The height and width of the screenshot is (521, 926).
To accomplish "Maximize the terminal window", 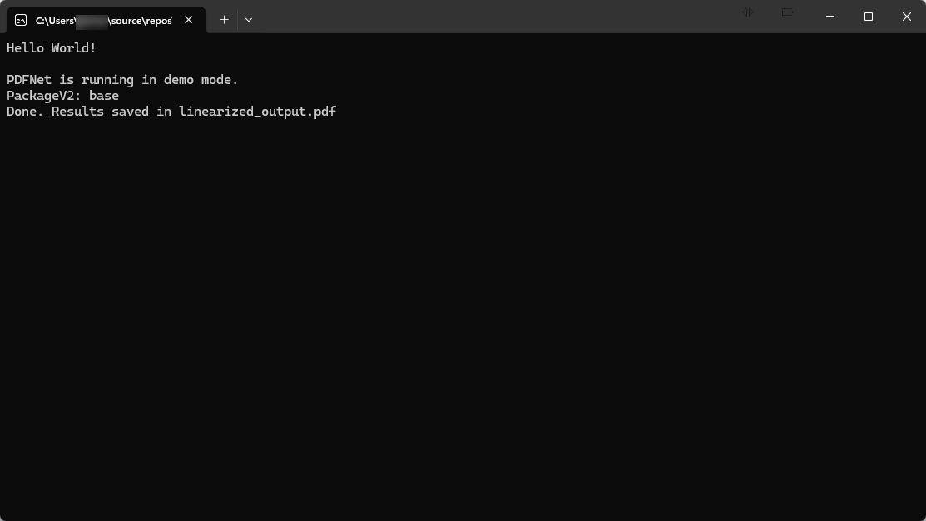I will point(869,17).
